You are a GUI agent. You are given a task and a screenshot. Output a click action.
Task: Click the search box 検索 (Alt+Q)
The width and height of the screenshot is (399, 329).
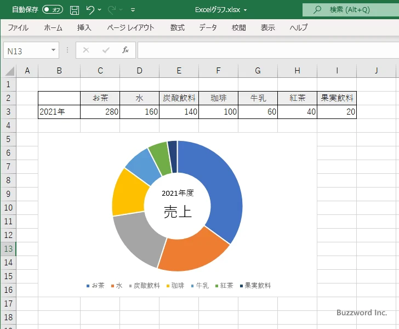click(x=351, y=10)
